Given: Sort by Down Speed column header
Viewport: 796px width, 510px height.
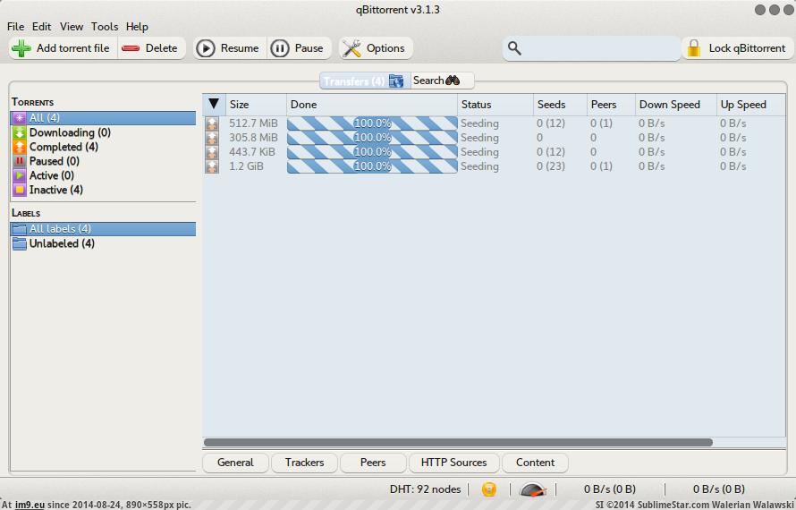Looking at the screenshot, I should pyautogui.click(x=675, y=104).
